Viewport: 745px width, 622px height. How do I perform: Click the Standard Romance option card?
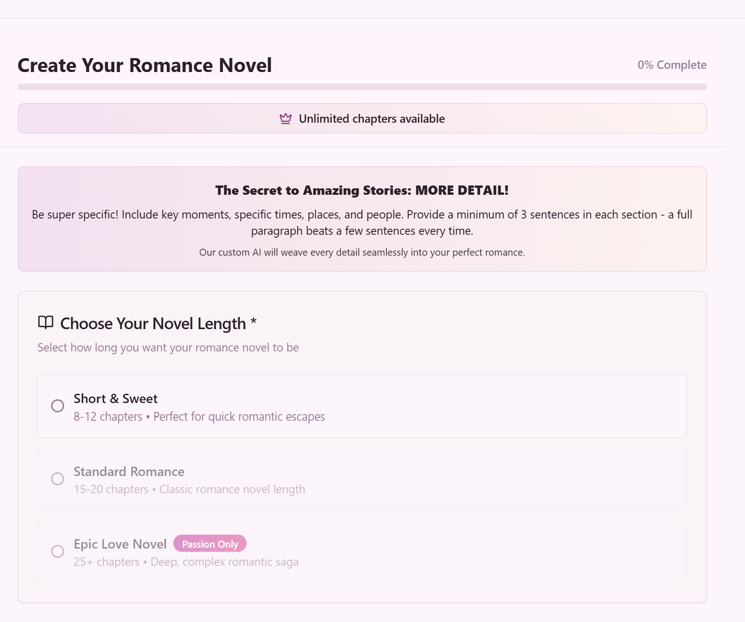point(362,479)
